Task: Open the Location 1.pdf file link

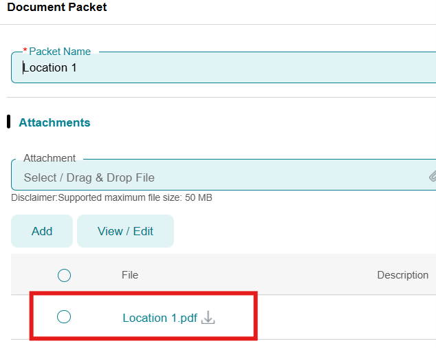Action: (160, 318)
